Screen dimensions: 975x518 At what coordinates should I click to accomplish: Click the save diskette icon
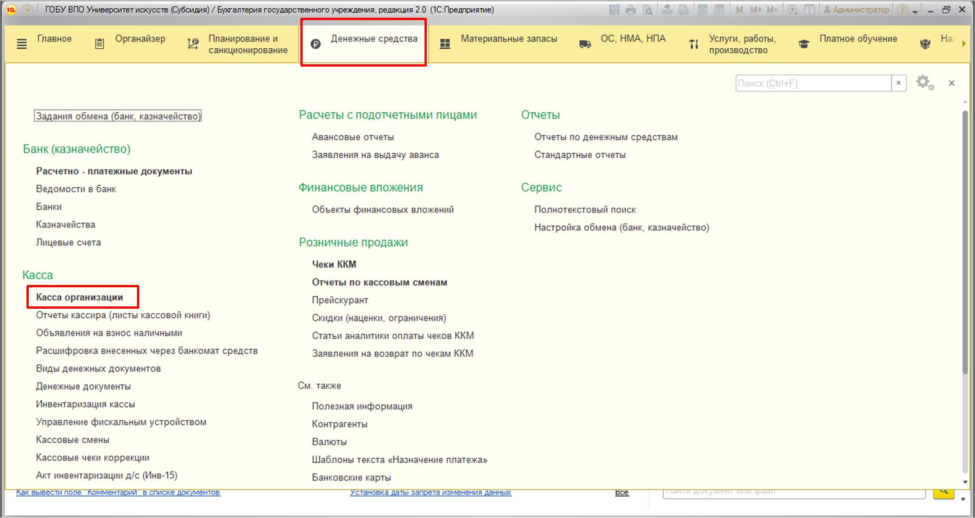tap(614, 10)
